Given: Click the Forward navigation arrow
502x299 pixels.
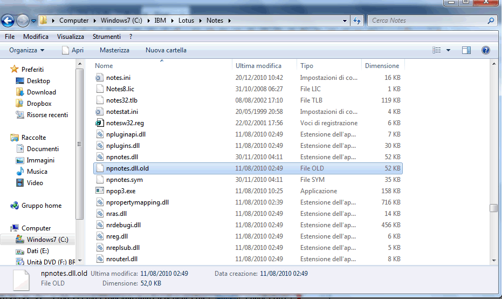Looking at the screenshot, I should [x=23, y=21].
